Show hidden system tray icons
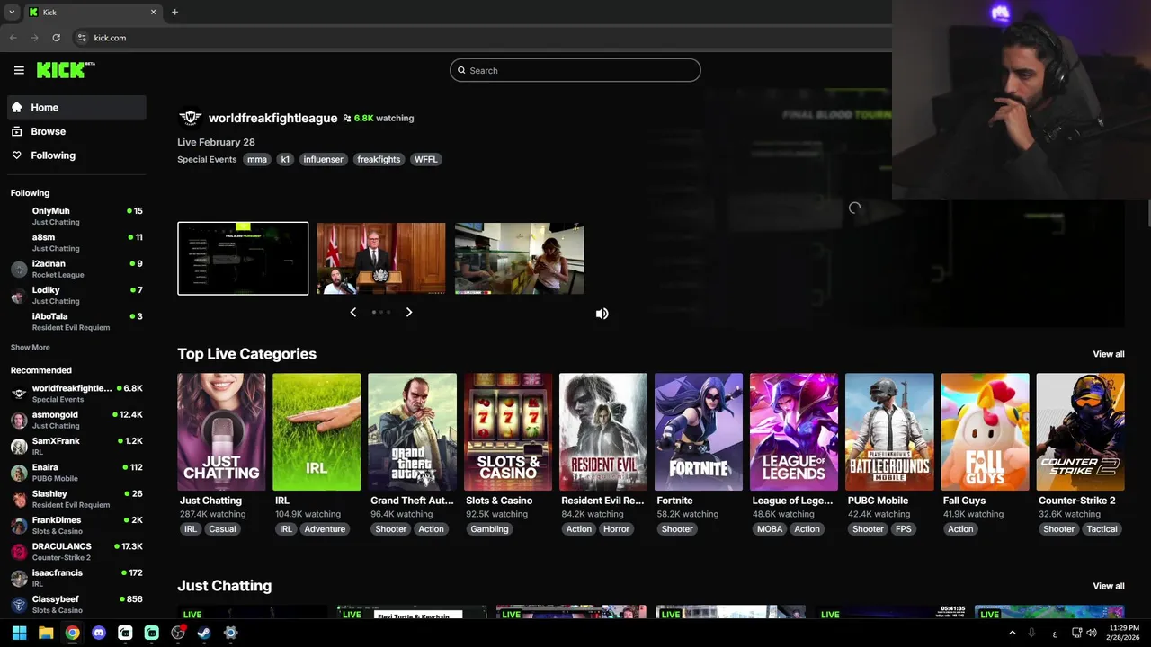 pos(1013,633)
